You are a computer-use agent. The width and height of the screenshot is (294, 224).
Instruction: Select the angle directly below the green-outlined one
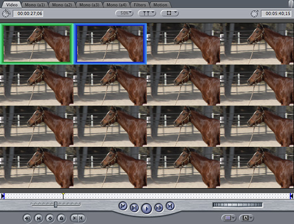click(x=37, y=85)
